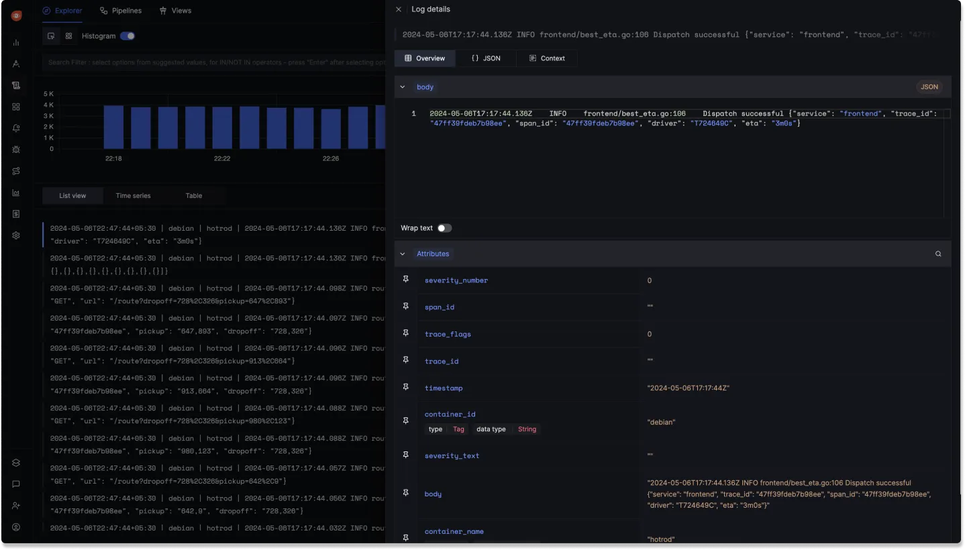Click the histogram bar above 22:22
Screen dimensions: 965x550
coord(222,127)
